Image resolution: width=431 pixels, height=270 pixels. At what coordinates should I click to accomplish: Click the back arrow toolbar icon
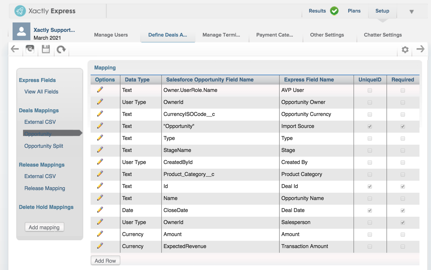click(x=15, y=49)
